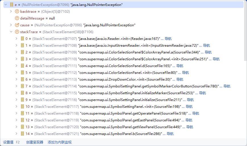
Task: Navigate to Reader.java:167 via 导航 link
Action: [x=168, y=39]
